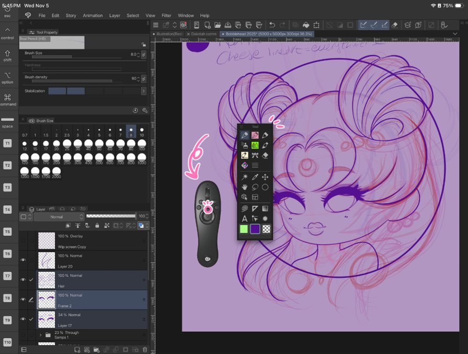This screenshot has width=468, height=354.
Task: Open Brush density dynamics dropdown
Action: (x=144, y=78)
